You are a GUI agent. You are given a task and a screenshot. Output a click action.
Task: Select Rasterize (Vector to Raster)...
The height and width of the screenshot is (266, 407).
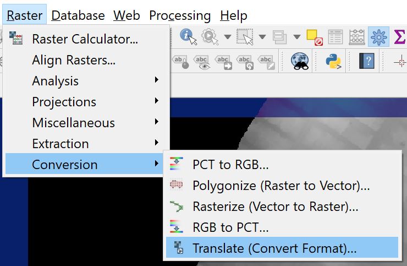pos(282,207)
